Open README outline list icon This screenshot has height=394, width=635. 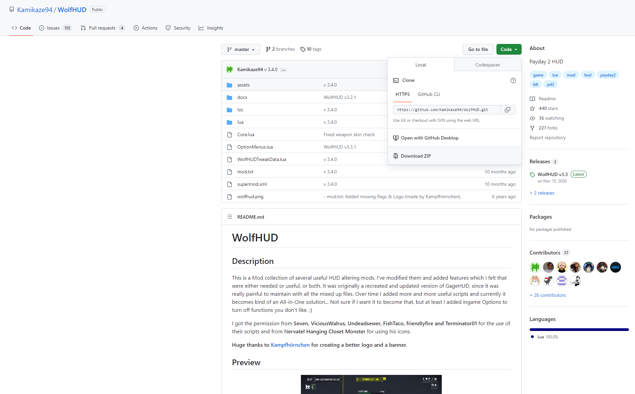(229, 217)
